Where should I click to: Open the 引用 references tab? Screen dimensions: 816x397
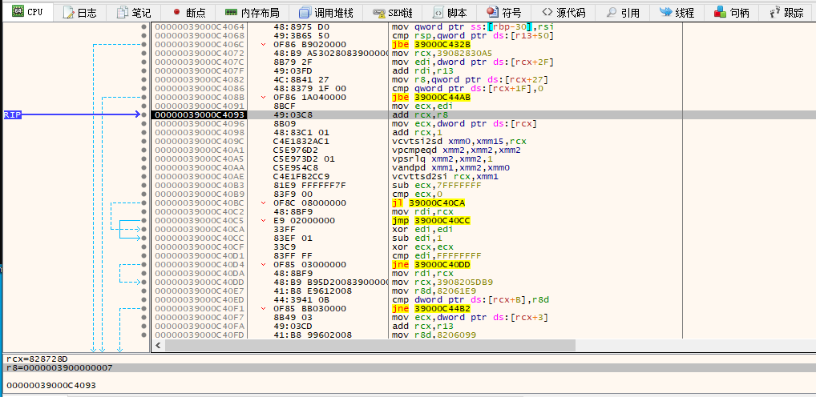pyautogui.click(x=624, y=13)
